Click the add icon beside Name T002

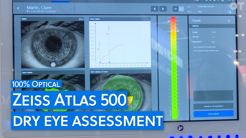(230, 12)
